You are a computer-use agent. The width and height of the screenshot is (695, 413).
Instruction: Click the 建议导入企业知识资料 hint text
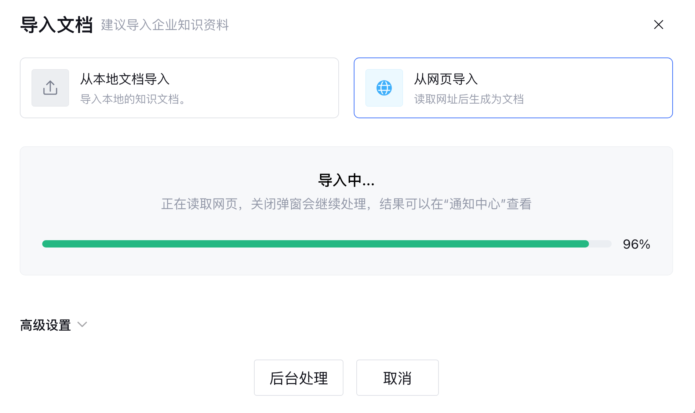165,25
